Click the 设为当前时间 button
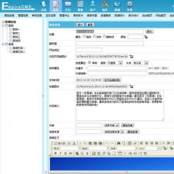Viewport: 174px width, 174px height. [x=112, y=80]
